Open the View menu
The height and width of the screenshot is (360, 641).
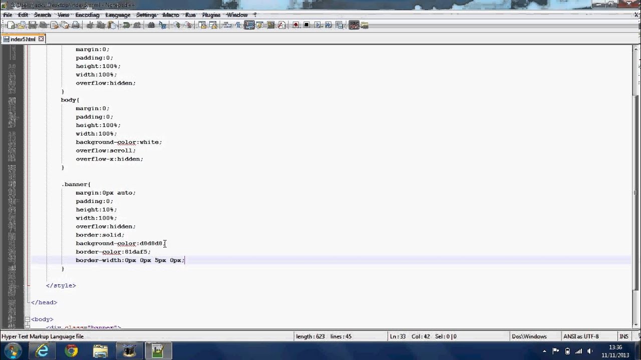click(63, 15)
